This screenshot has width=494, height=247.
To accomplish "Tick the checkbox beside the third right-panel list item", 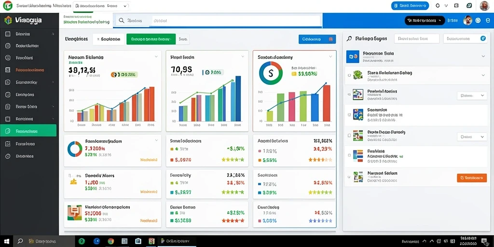I will (x=349, y=116).
